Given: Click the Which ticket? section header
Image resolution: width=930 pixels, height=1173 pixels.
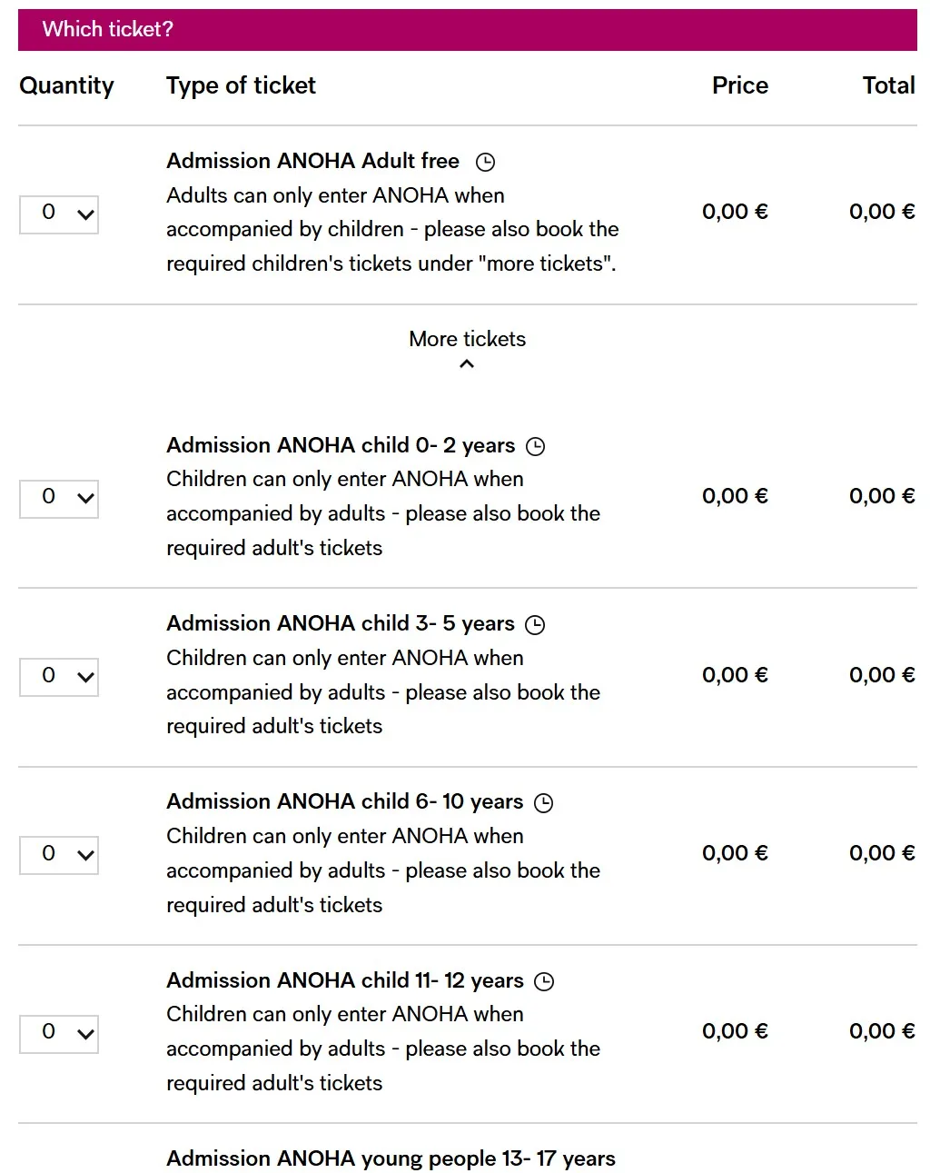Looking at the screenshot, I should 467,30.
